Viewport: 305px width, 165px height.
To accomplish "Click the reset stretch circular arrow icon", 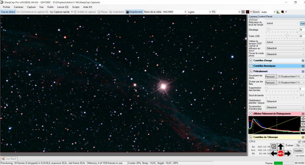I will coord(303,124).
